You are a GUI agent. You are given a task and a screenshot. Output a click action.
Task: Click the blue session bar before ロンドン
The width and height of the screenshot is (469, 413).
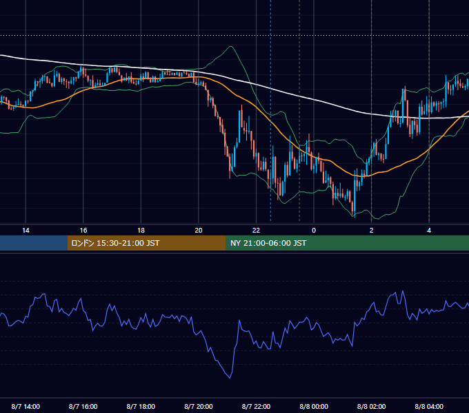(x=34, y=243)
